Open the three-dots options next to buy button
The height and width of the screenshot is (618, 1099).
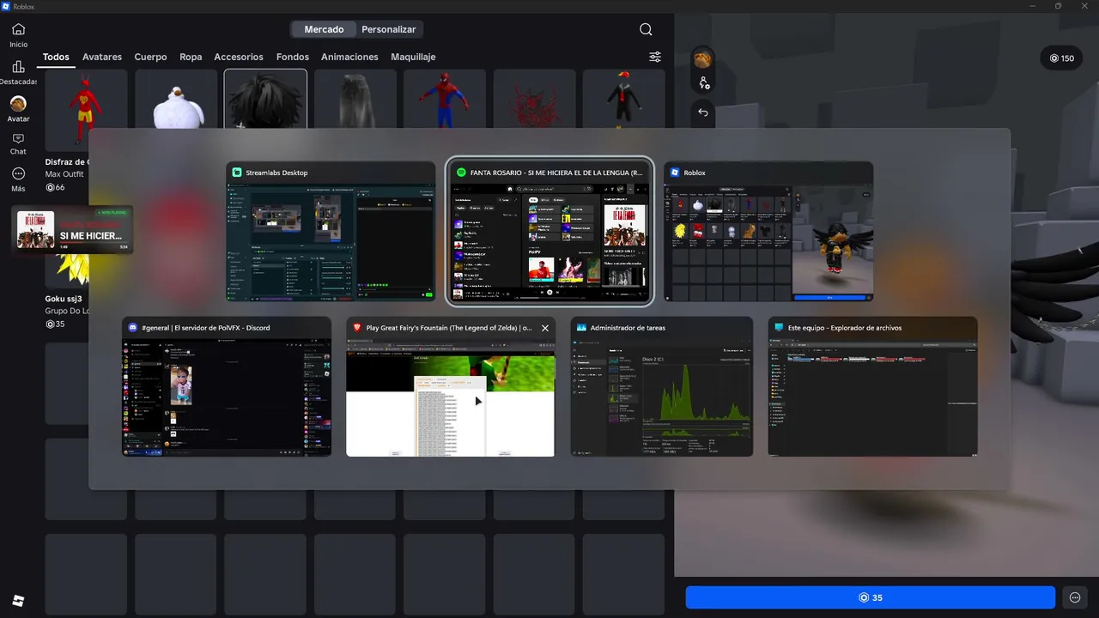tap(1075, 597)
